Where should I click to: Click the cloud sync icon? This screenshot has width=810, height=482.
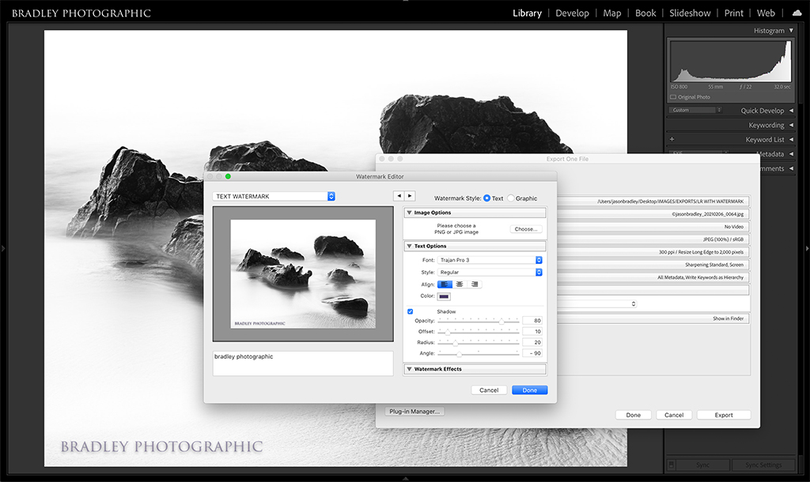click(796, 13)
